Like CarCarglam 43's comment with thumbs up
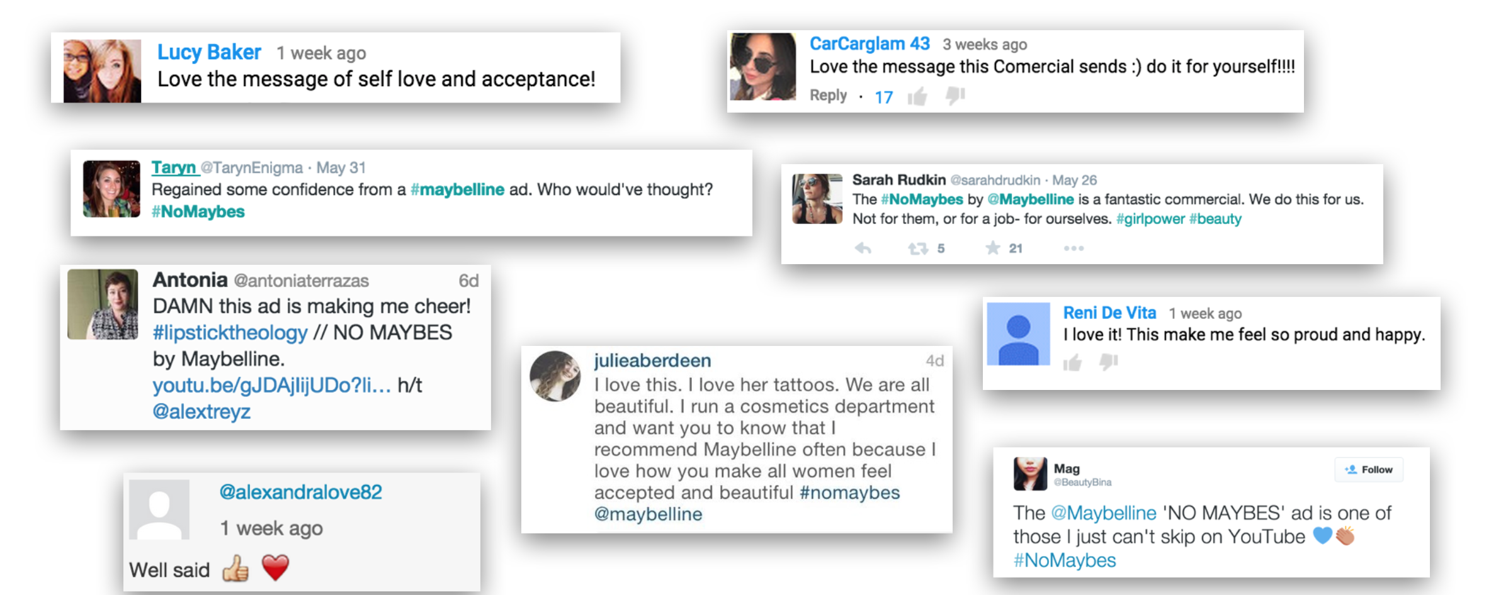The image size is (1496, 595). (x=917, y=96)
